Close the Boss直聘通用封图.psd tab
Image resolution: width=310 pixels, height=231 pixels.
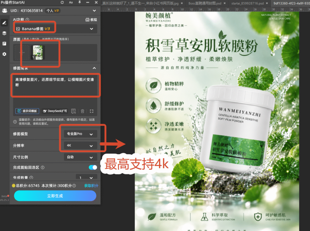coord(225,3)
